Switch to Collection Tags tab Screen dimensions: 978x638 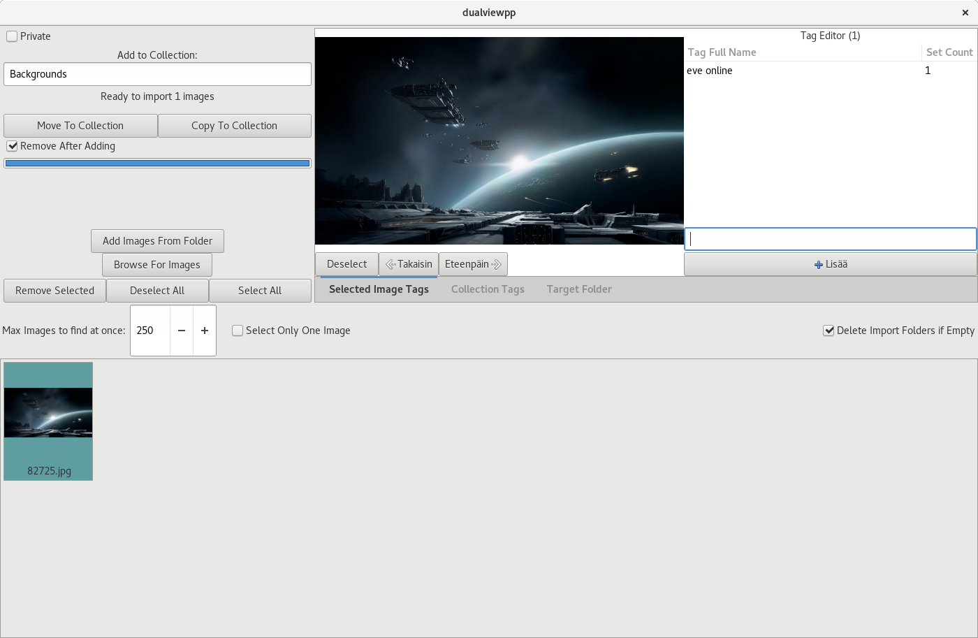pos(488,289)
